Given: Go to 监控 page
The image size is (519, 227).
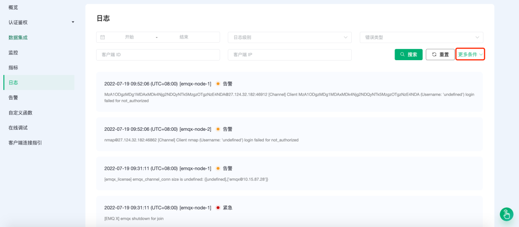Looking at the screenshot, I should 13,52.
